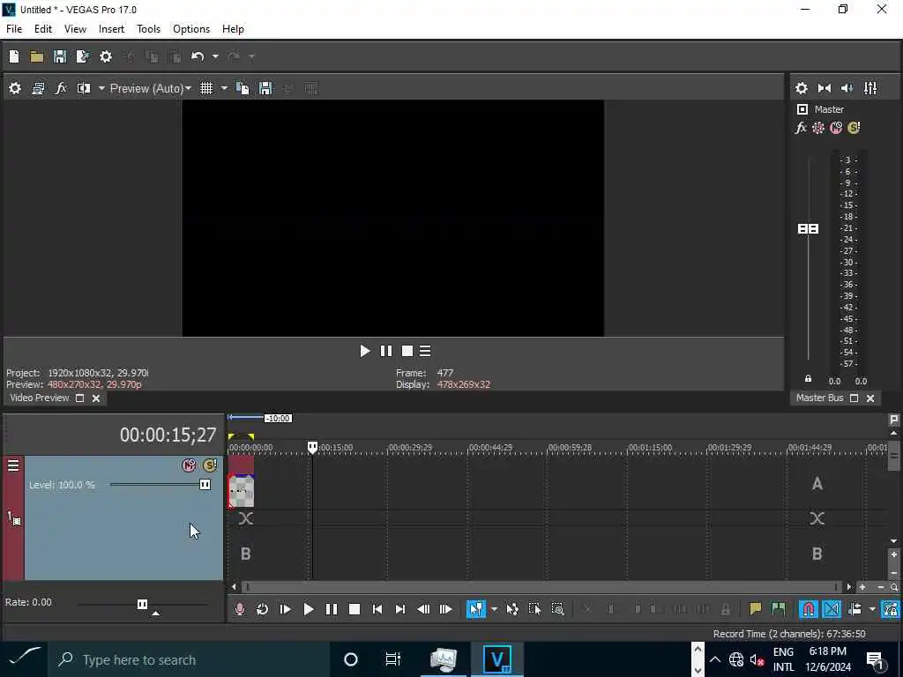903x677 pixels.
Task: Close the Video Preview panel
Action: 96,398
